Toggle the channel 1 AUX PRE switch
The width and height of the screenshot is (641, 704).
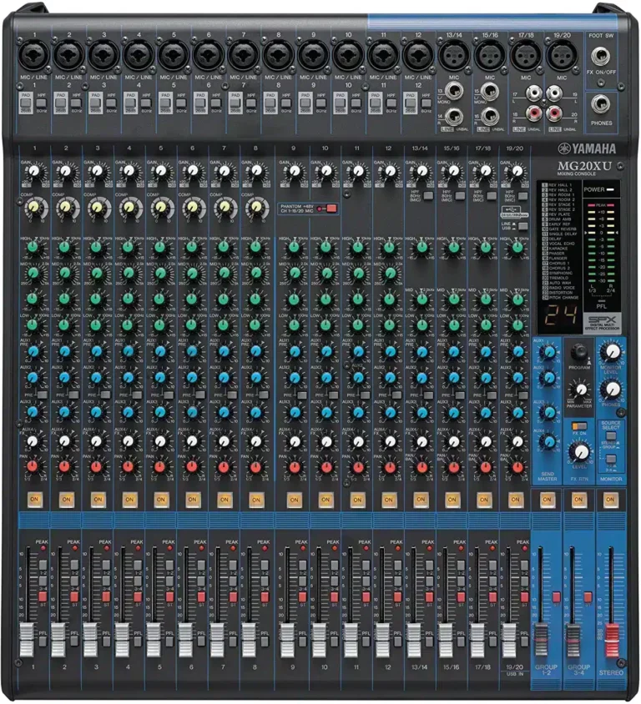pyautogui.click(x=42, y=395)
